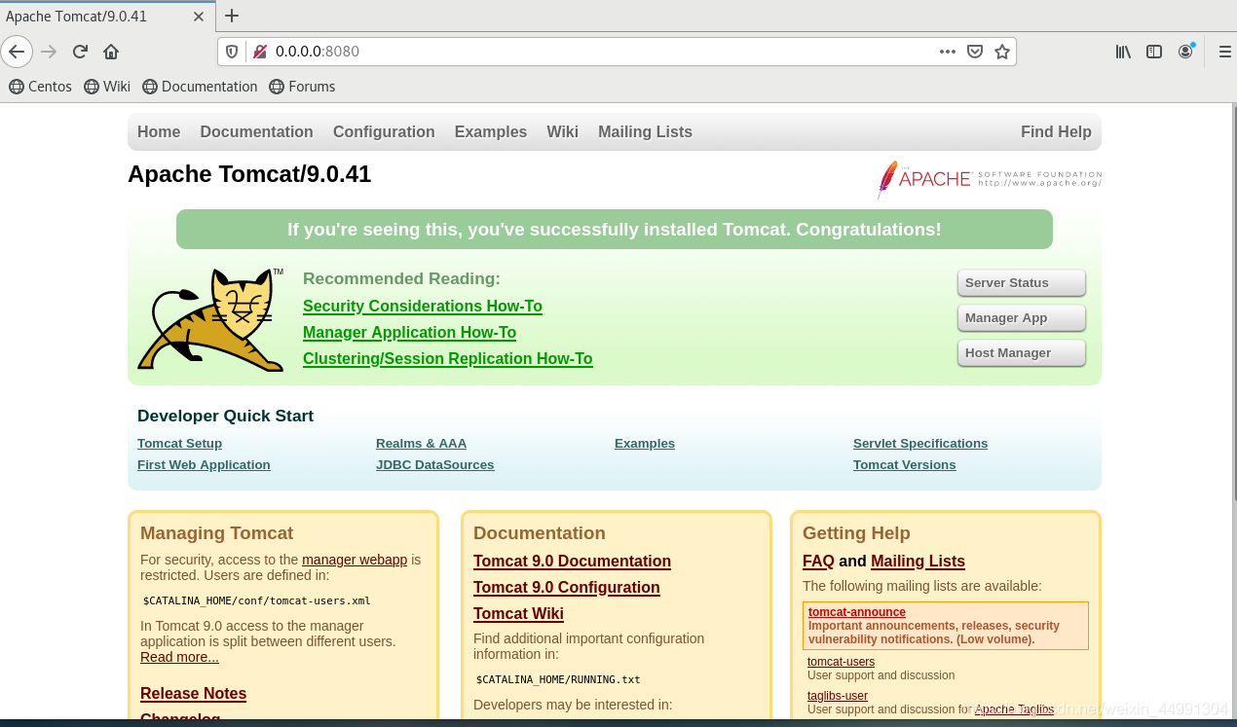This screenshot has height=727, width=1237.
Task: Click the $CATALINA_HOME/RUNNING.txt path text
Action: click(x=558, y=679)
